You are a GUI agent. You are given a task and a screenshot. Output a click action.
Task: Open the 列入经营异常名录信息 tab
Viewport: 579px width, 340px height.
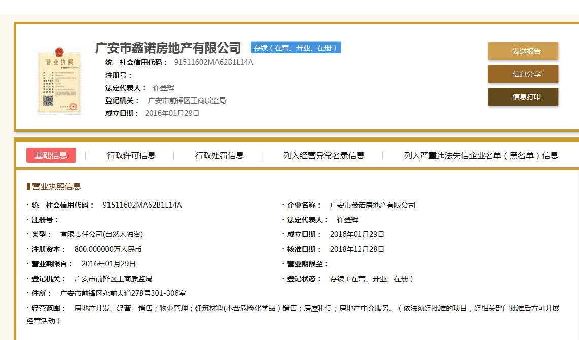coord(323,156)
